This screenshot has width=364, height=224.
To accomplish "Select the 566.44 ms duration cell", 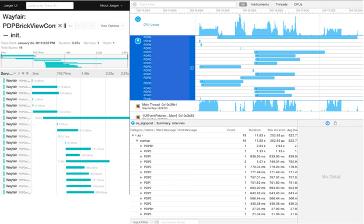I will (257, 198).
